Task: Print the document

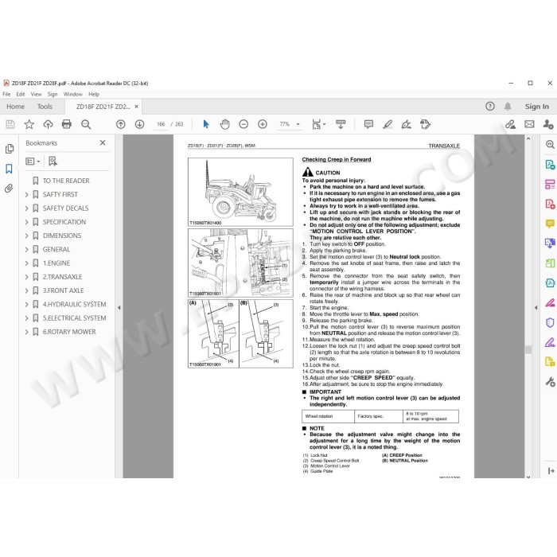Action: tap(66, 124)
